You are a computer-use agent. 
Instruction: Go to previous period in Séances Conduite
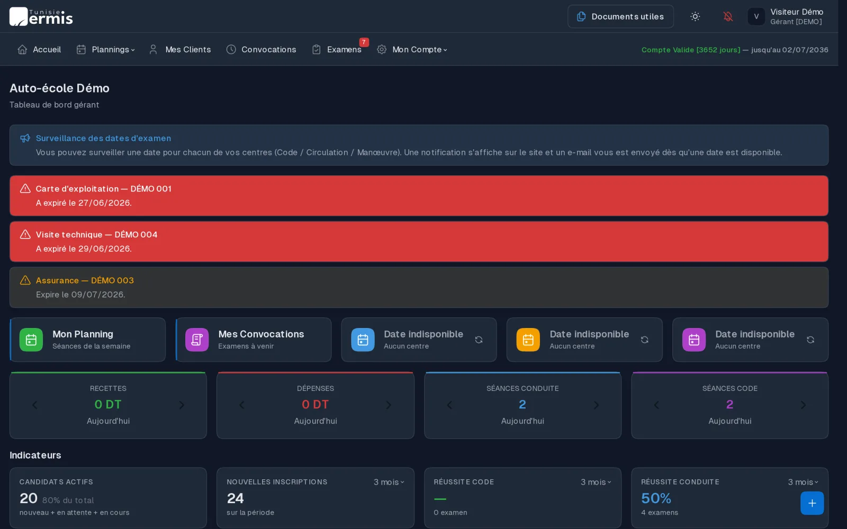[x=449, y=405]
